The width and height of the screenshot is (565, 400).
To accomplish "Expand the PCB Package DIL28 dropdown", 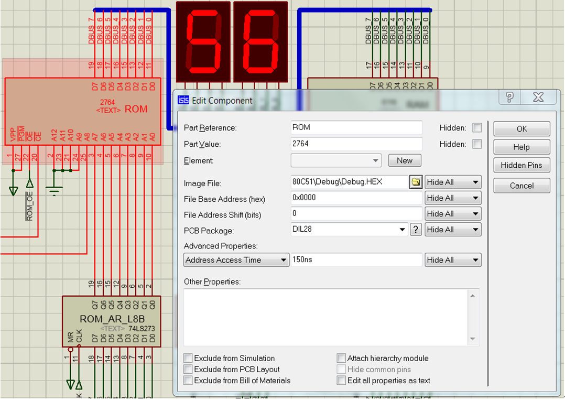I will coord(349,230).
